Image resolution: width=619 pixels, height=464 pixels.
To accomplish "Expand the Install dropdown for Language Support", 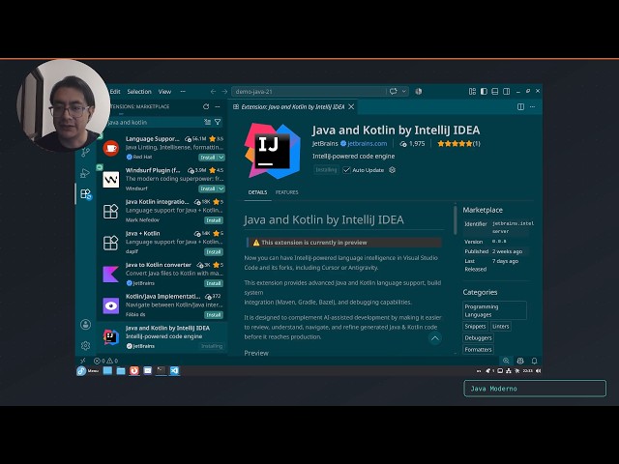I will click(221, 158).
